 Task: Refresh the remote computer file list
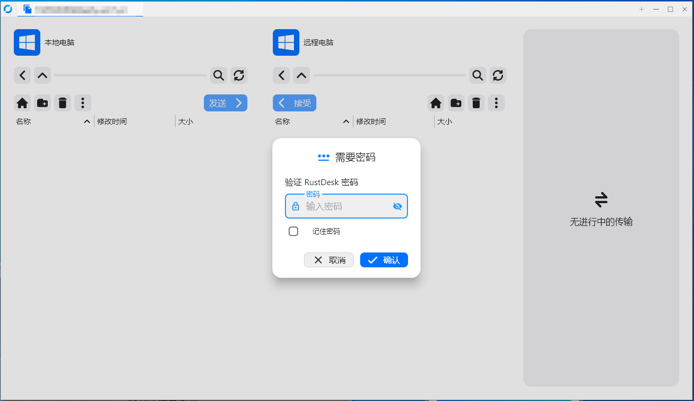498,75
